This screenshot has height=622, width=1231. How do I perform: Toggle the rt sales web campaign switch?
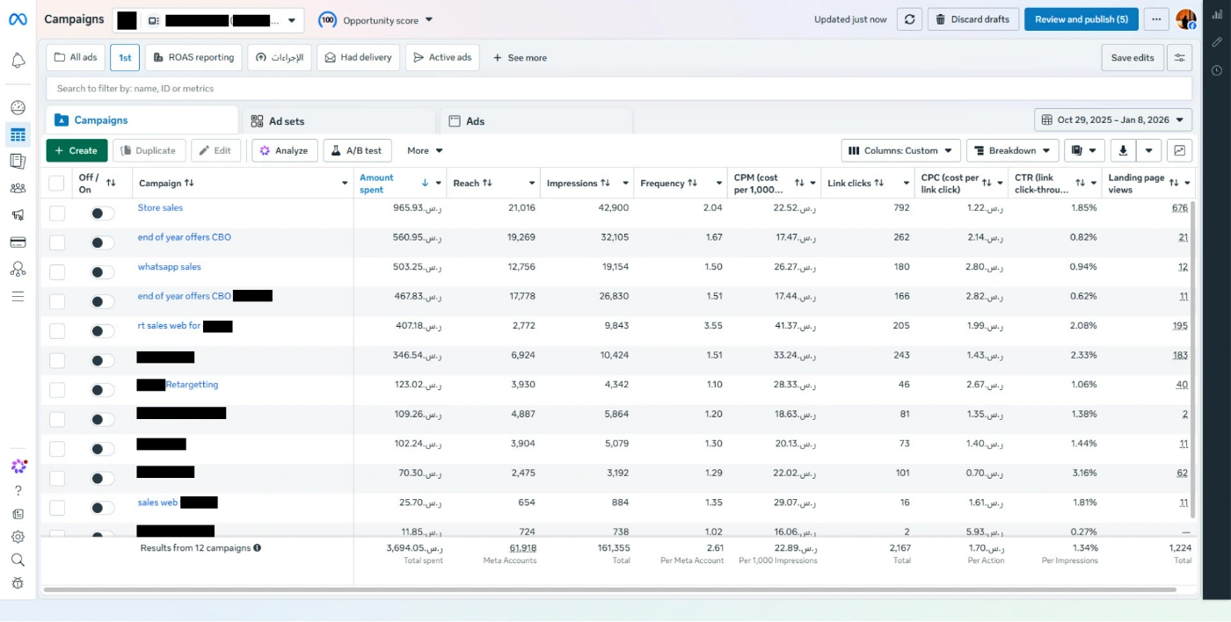(102, 330)
